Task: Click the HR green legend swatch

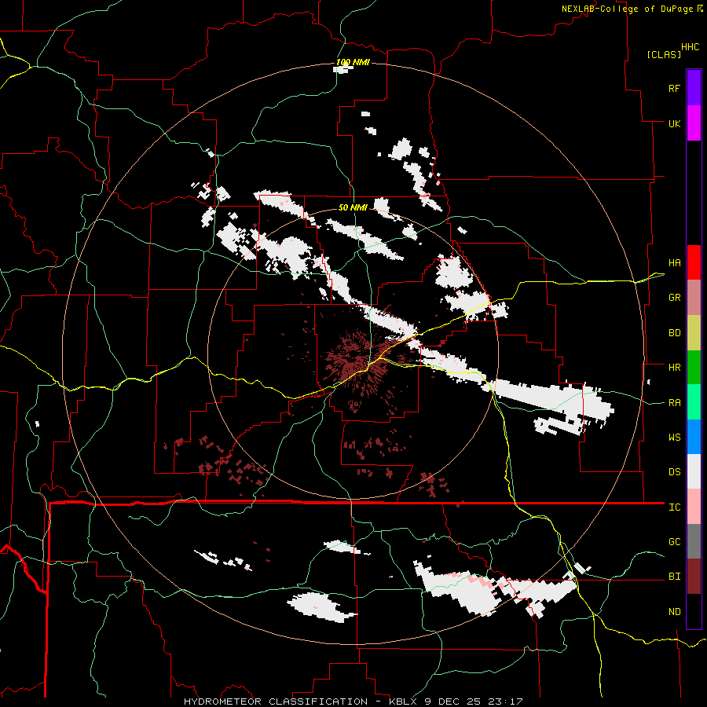Action: pos(694,368)
